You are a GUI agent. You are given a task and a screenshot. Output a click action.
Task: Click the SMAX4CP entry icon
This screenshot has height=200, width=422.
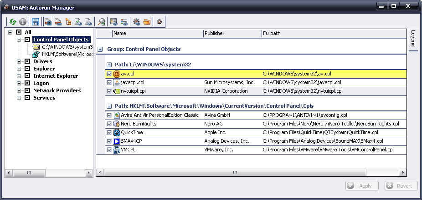pos(116,141)
